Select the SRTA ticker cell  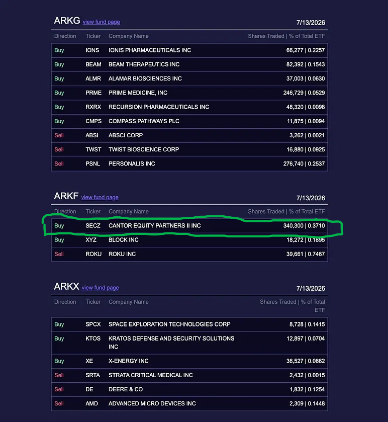pos(93,375)
